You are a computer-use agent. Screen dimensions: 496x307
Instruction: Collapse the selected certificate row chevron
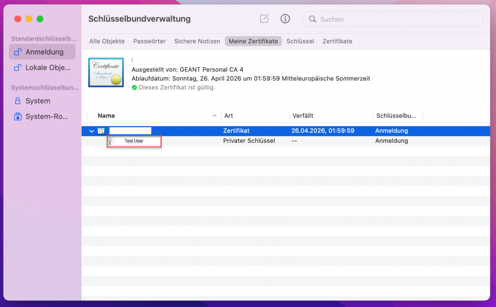(x=91, y=131)
